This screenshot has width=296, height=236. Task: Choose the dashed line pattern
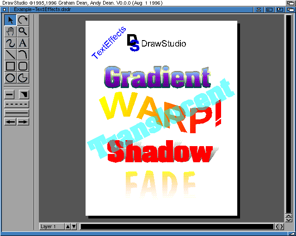[17, 104]
